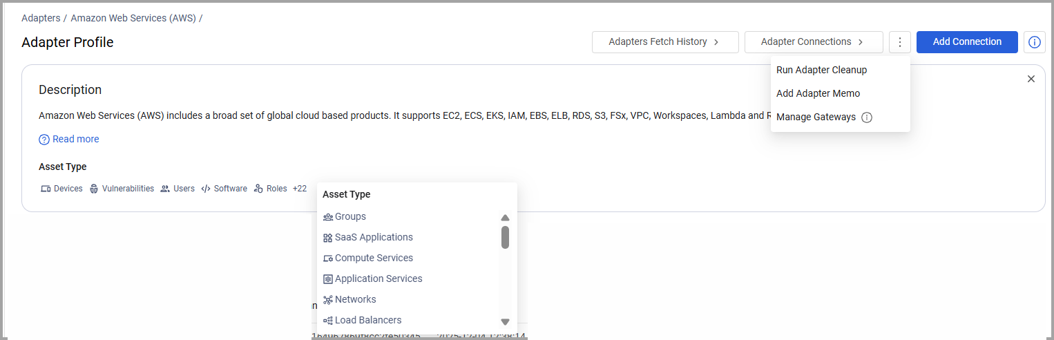Click the asset list scroll down arrow
Image resolution: width=1054 pixels, height=340 pixels.
coord(505,322)
